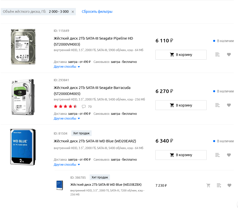The height and width of the screenshot is (208, 238).
Task: Click pickup info 'Самовывоз' for WD20EARZ
Action: click(115, 160)
